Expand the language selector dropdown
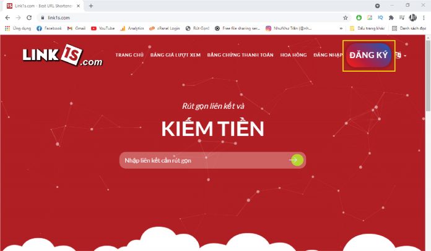 click(401, 56)
